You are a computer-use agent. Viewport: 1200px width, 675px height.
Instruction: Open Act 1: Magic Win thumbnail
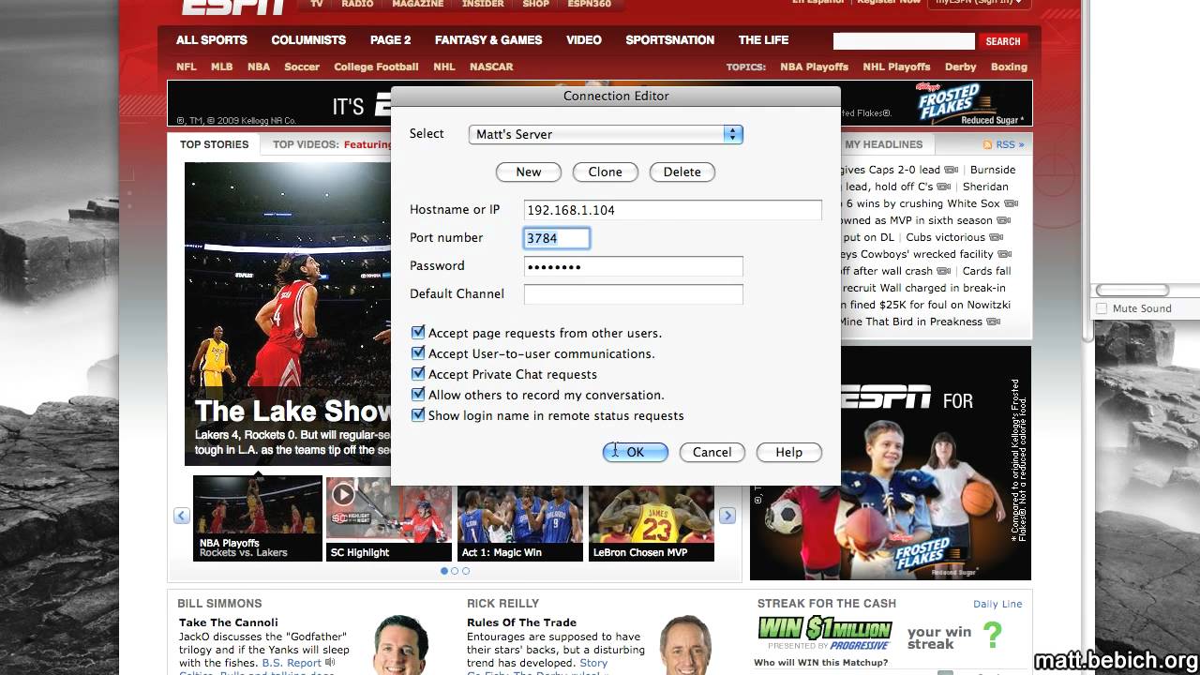[520, 518]
